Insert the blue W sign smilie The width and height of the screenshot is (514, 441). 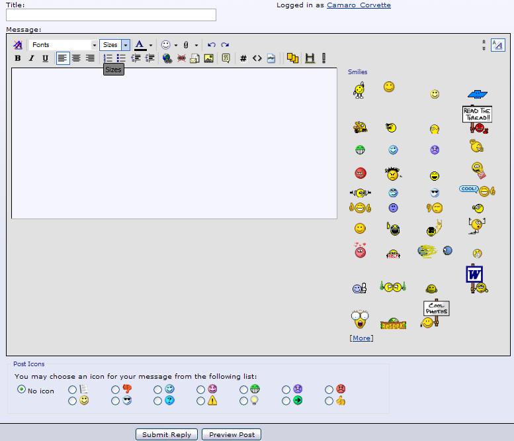[476, 279]
